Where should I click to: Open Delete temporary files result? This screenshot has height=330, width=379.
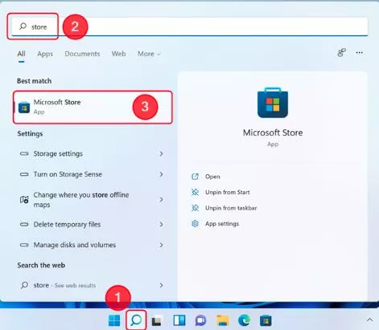pyautogui.click(x=93, y=224)
